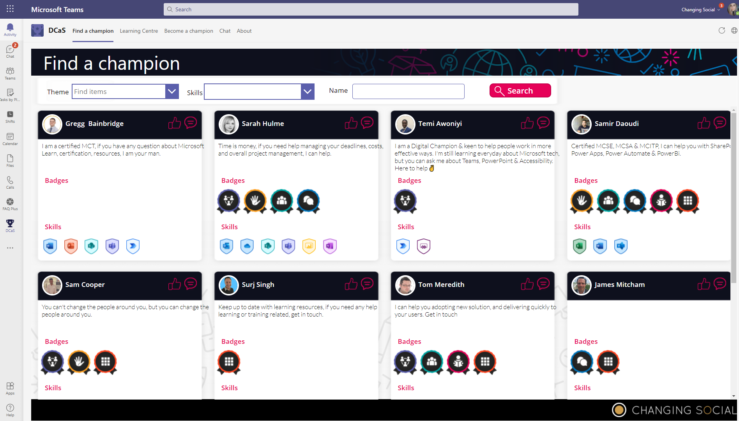Screen dimensions: 739x421
Task: Open Shifts in the left sidebar
Action: click(10, 117)
